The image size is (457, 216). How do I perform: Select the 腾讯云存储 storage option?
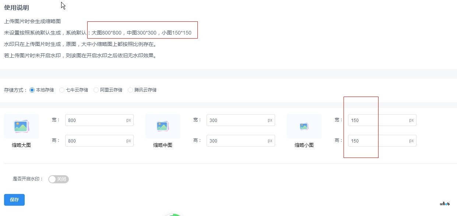coord(142,90)
